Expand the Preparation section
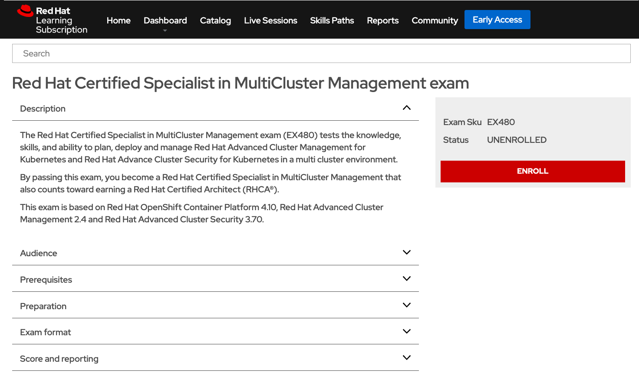 [x=407, y=305]
